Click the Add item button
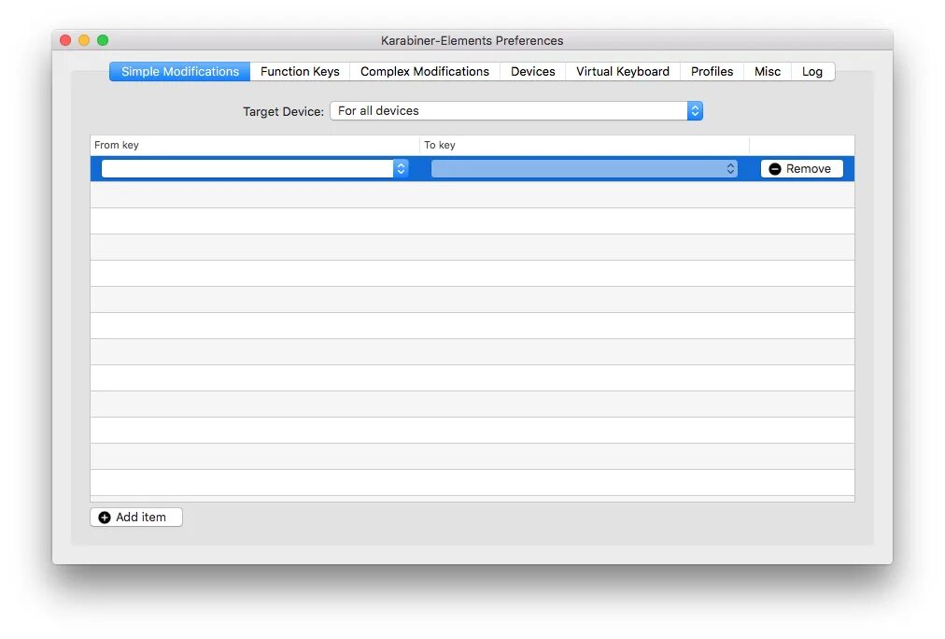This screenshot has width=945, height=639. point(136,518)
